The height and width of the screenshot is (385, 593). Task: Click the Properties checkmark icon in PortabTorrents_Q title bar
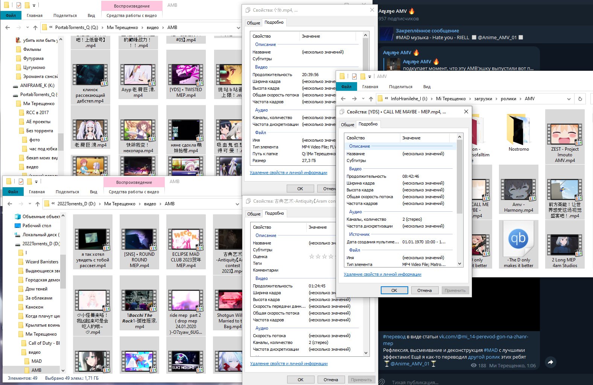(18, 5)
